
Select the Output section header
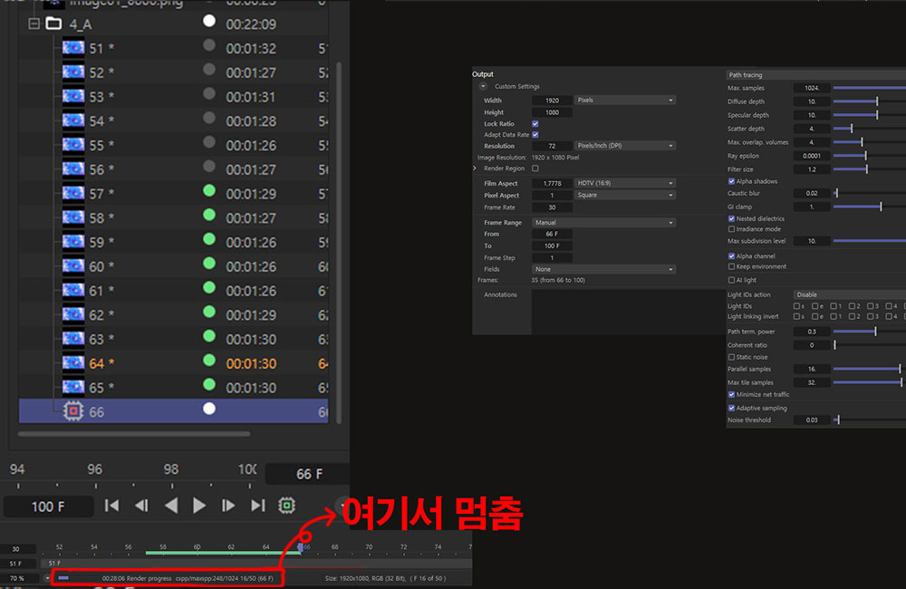(x=483, y=74)
